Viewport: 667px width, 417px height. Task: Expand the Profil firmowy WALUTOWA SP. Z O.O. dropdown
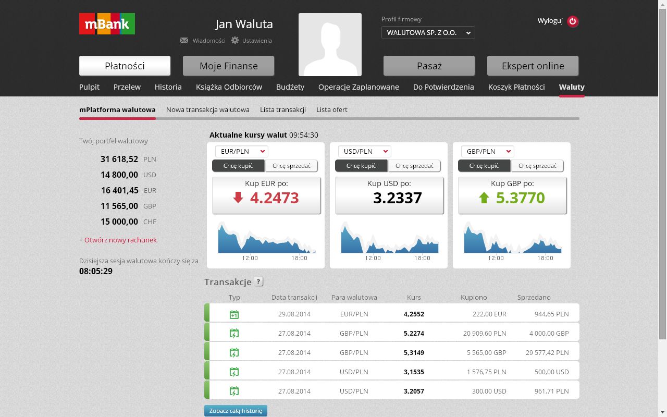coord(428,33)
